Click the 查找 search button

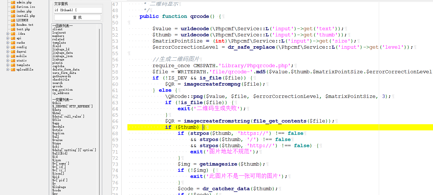(77, 17)
